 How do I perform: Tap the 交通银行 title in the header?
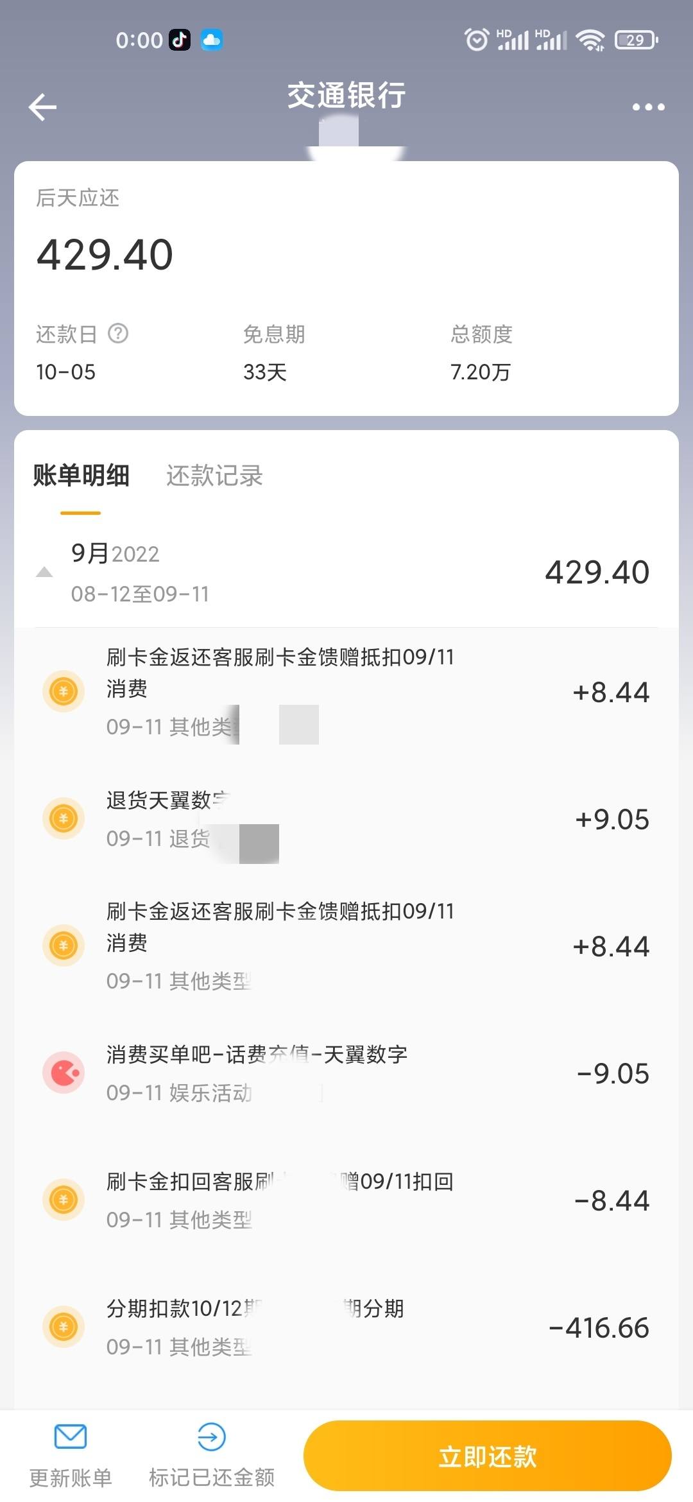click(346, 96)
